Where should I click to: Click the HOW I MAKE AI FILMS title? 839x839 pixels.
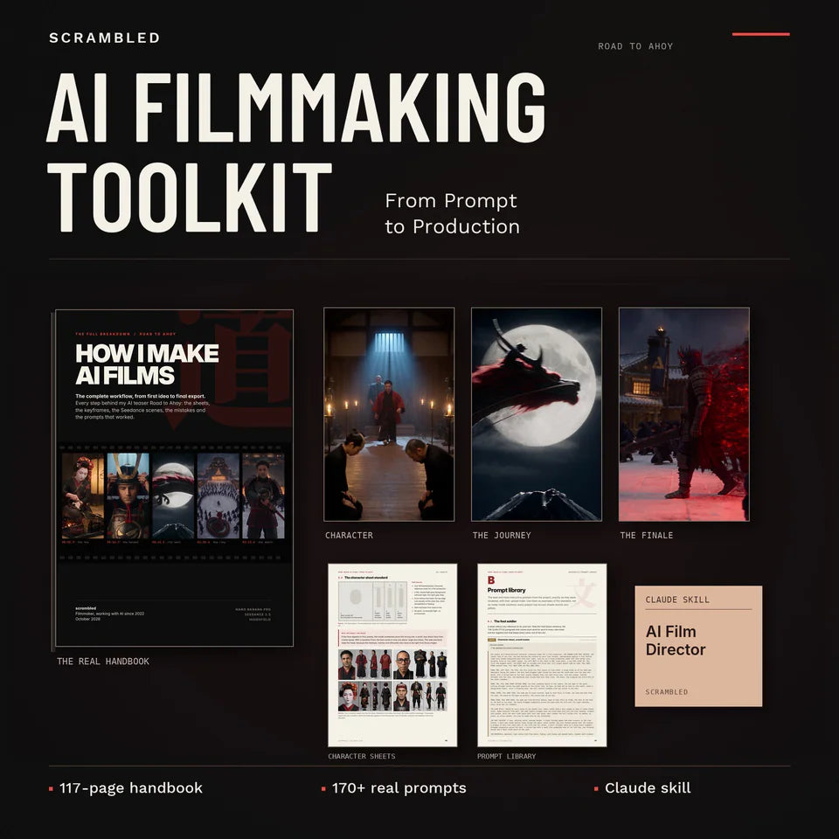[147, 364]
